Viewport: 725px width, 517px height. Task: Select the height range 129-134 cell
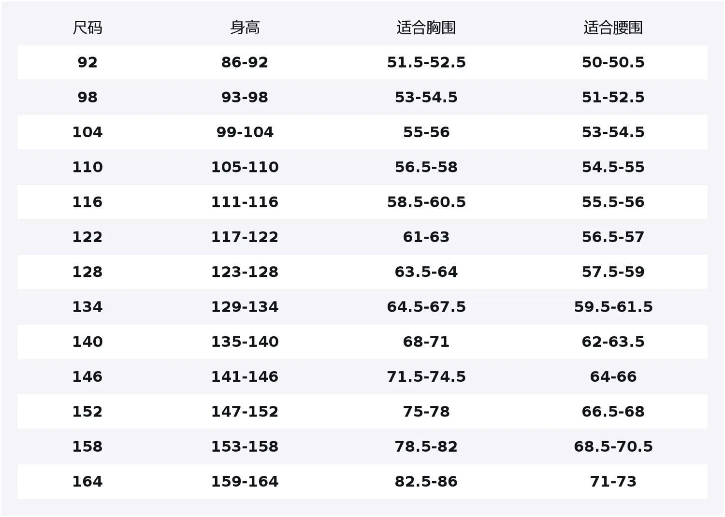[x=245, y=307]
